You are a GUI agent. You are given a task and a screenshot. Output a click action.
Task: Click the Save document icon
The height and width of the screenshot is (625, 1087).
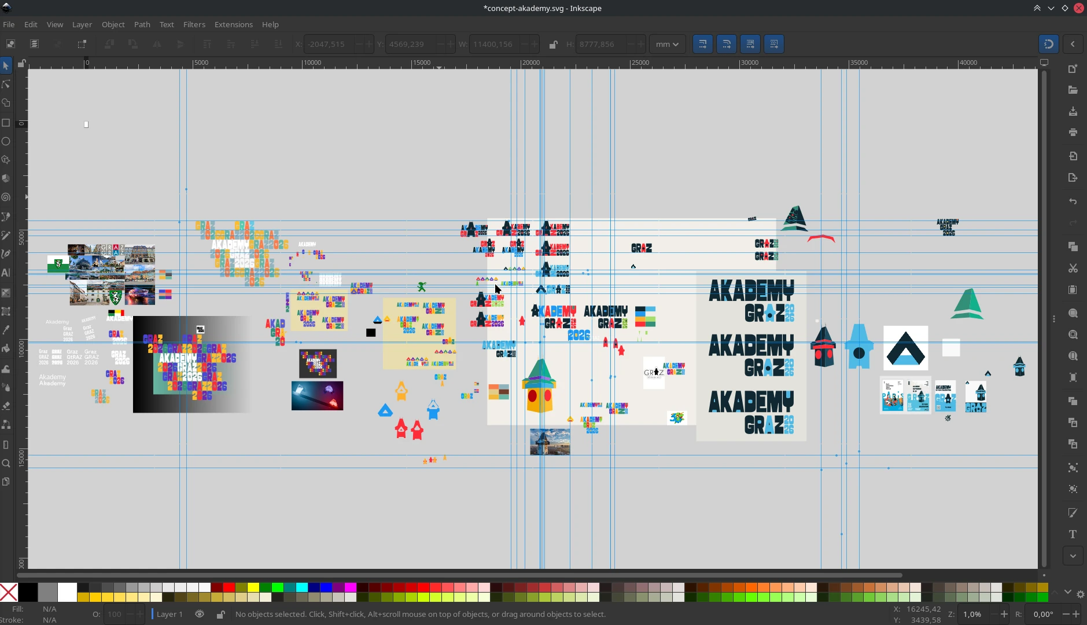coord(1073,111)
